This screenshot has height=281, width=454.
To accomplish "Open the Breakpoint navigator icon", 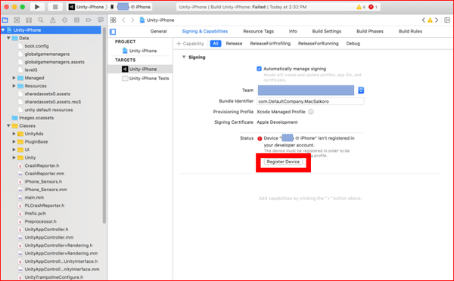I will coord(89,20).
